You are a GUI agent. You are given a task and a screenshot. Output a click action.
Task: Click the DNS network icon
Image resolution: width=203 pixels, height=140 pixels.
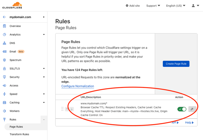click(4, 43)
